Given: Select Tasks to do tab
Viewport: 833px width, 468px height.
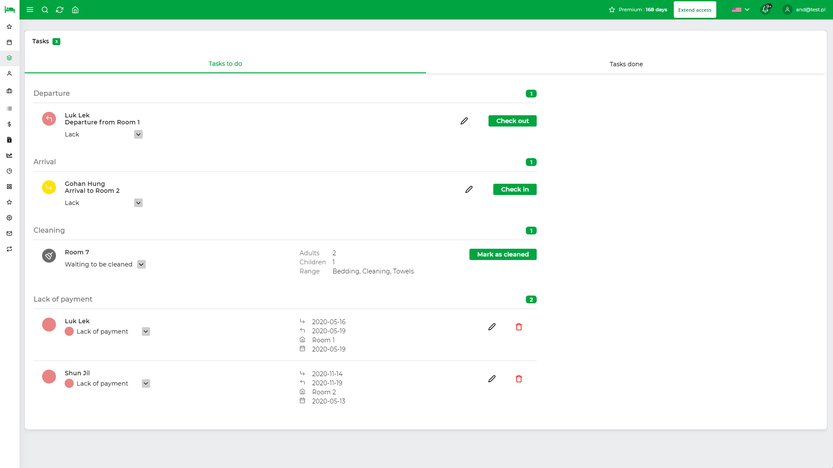Looking at the screenshot, I should (x=225, y=64).
